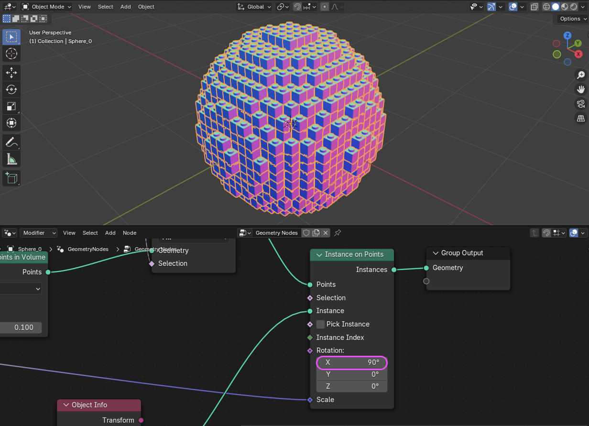
Task: Click Instances output socket
Action: point(394,270)
